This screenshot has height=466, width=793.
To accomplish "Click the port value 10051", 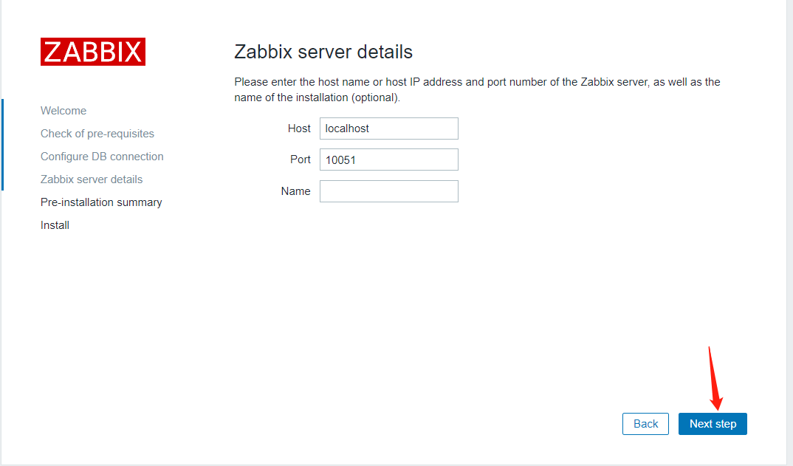I will (x=337, y=159).
